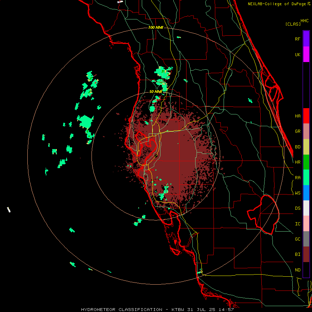Click the RF legend label
312x312 pixels.
click(x=297, y=39)
